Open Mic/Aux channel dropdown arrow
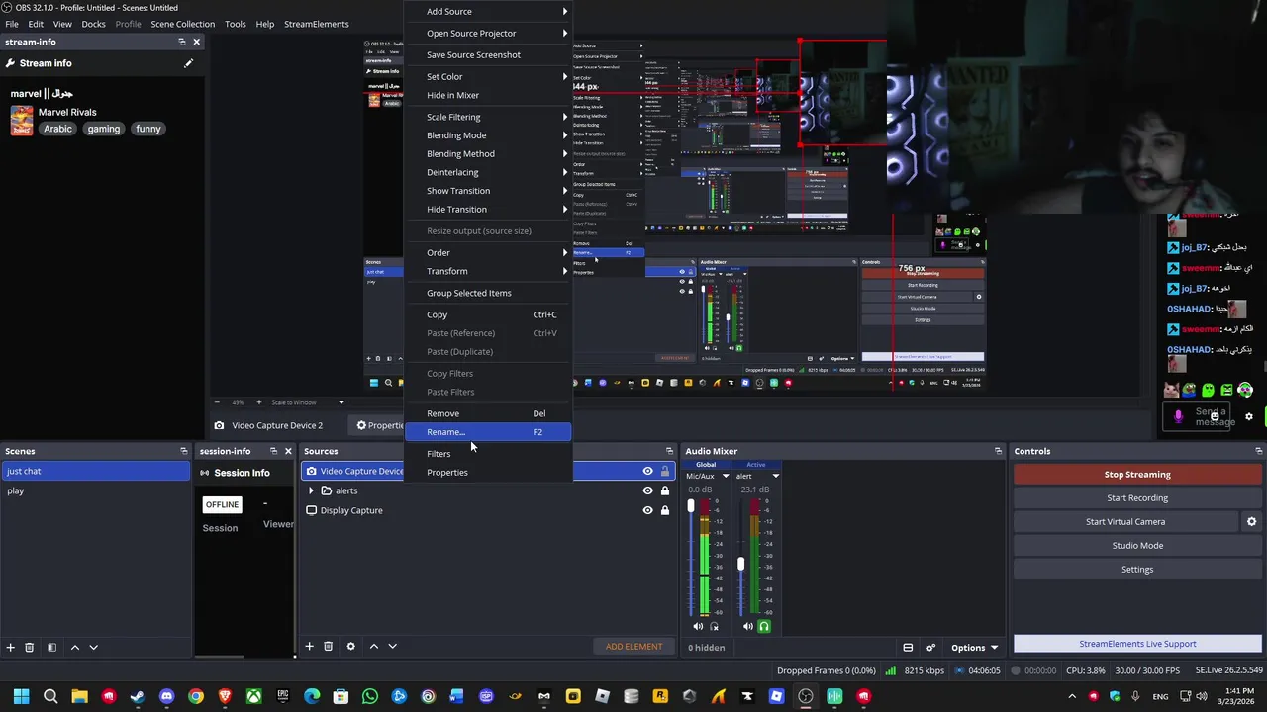Image resolution: width=1267 pixels, height=712 pixels. pos(726,476)
